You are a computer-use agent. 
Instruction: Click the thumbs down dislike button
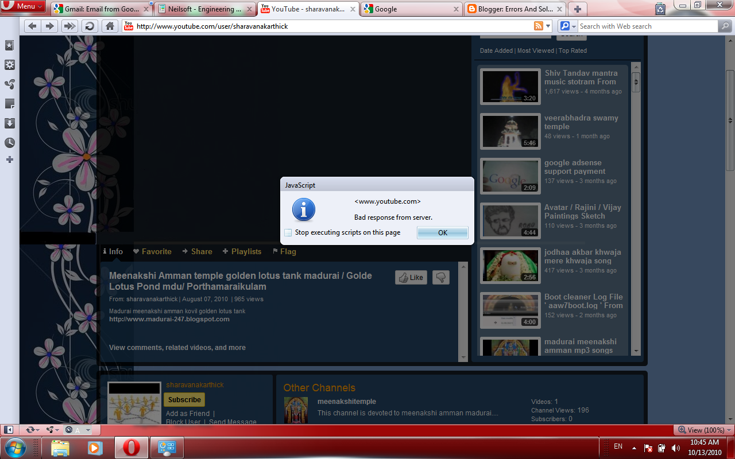click(x=440, y=277)
